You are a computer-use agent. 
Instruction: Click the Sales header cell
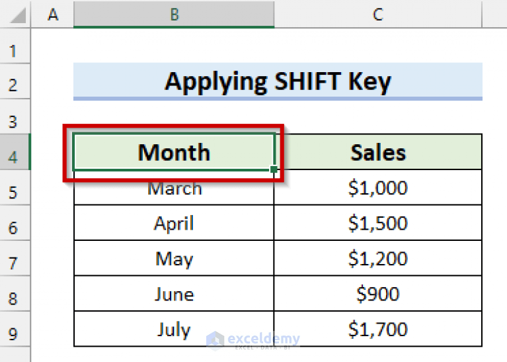click(x=377, y=153)
